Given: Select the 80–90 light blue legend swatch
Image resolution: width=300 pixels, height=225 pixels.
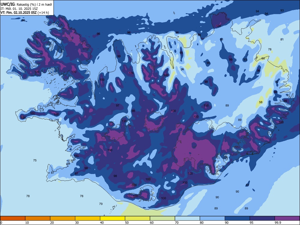Looking at the screenshot, I should 212,218.
